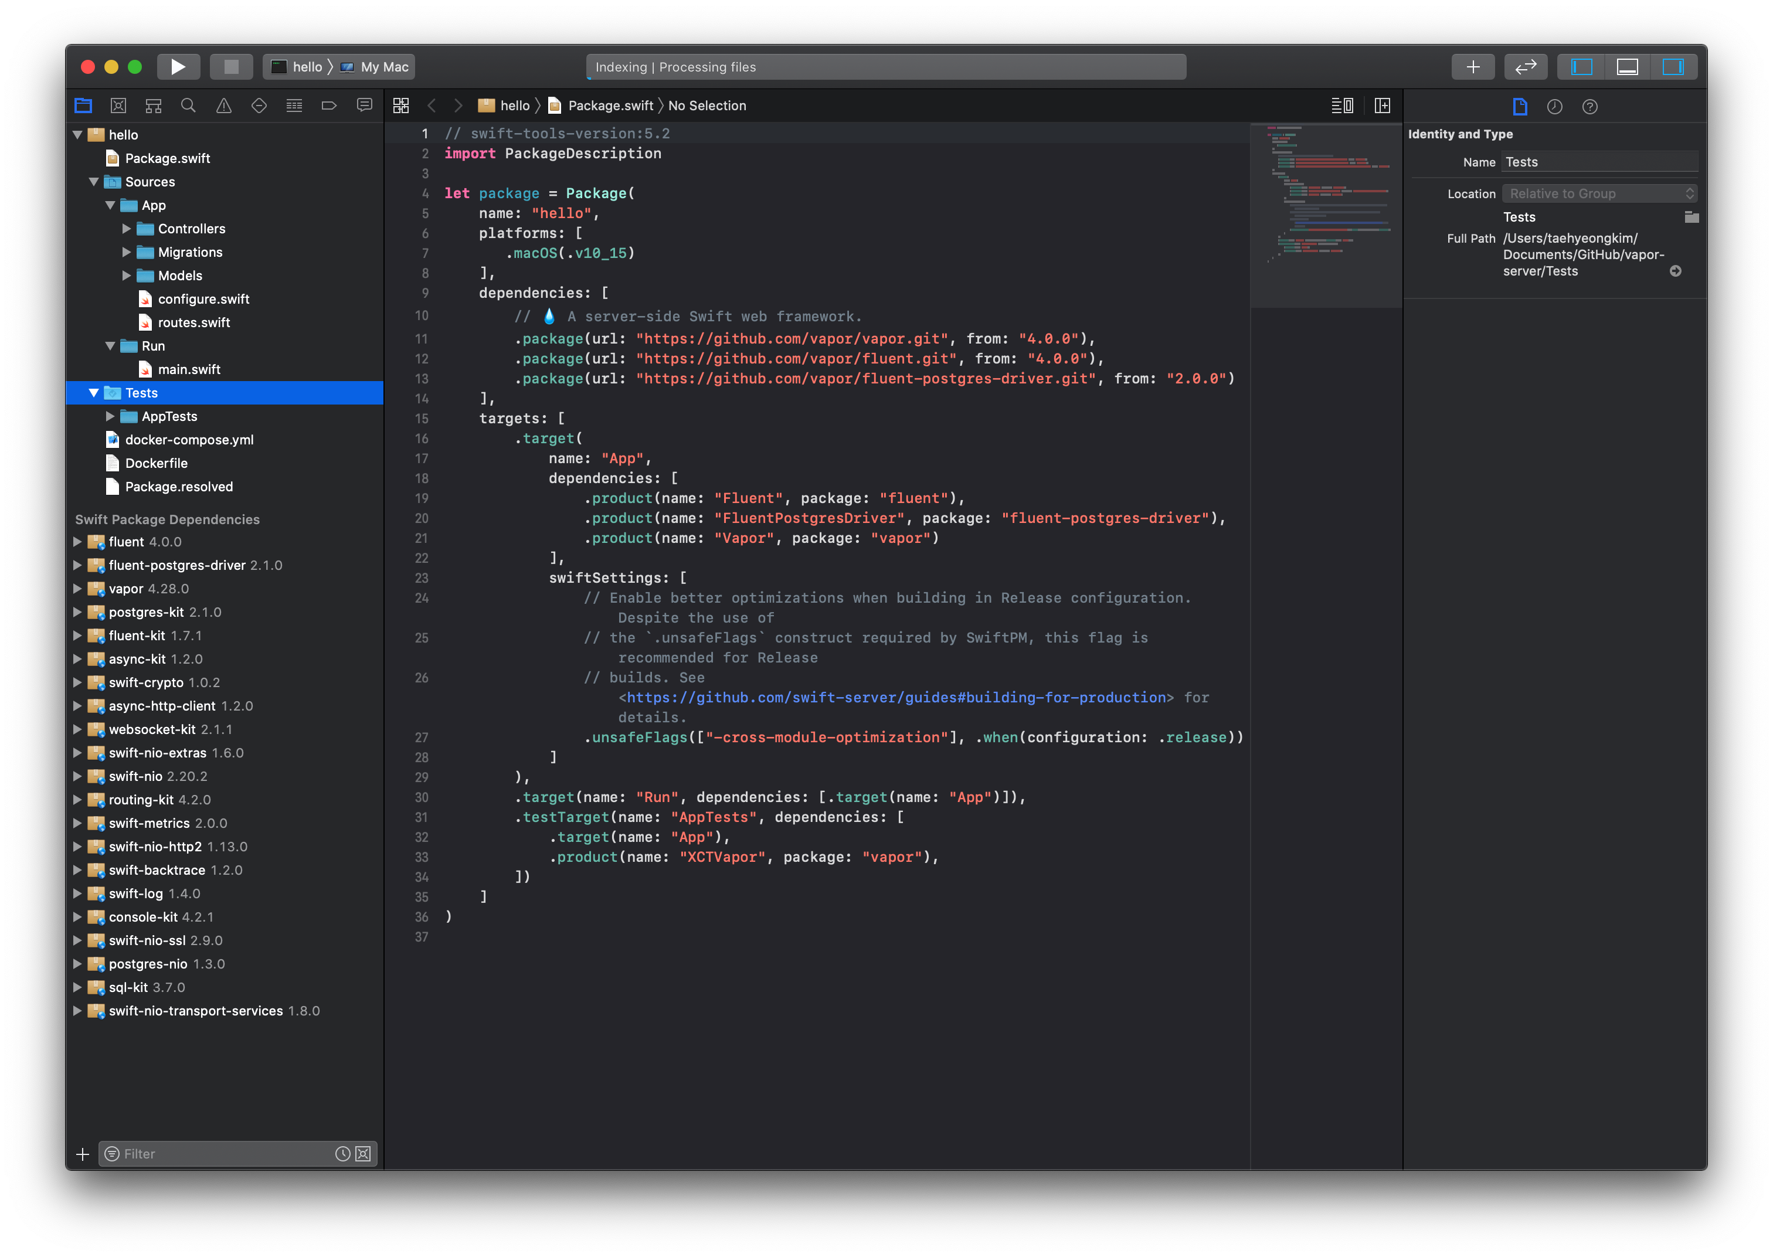The width and height of the screenshot is (1773, 1257).
Task: Click the code review arrows button
Action: [1526, 67]
